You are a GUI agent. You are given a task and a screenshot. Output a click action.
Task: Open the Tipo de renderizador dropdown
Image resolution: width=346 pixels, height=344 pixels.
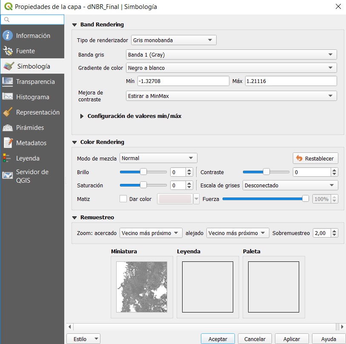click(x=174, y=40)
